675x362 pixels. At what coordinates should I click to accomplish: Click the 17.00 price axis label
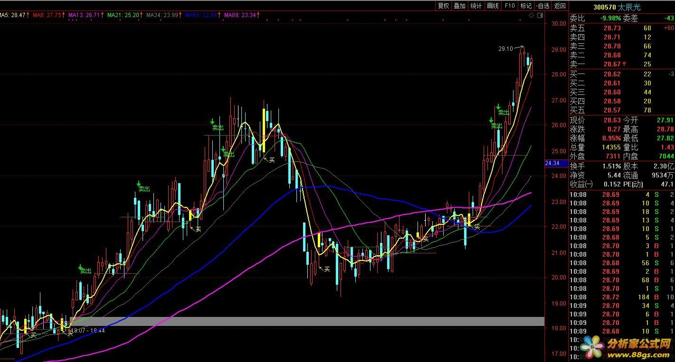[559, 353]
